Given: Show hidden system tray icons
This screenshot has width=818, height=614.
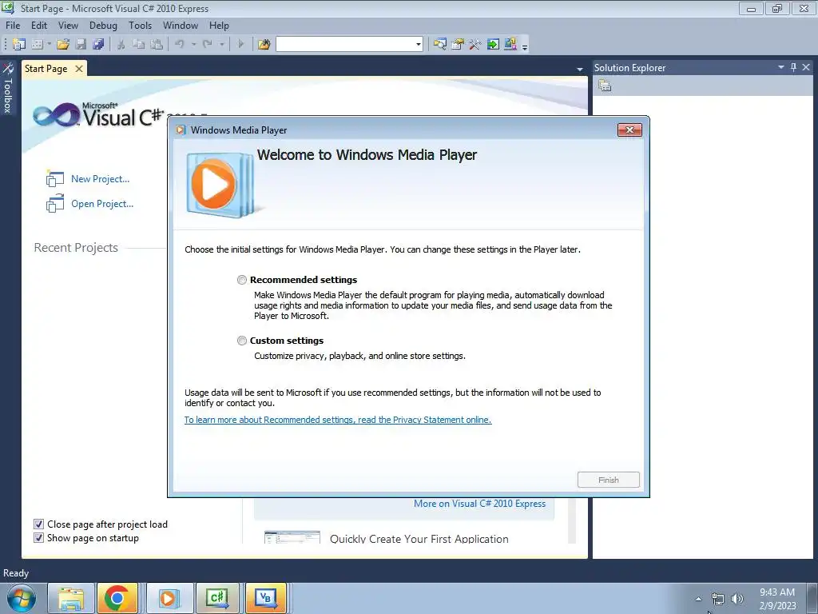Looking at the screenshot, I should click(x=698, y=599).
